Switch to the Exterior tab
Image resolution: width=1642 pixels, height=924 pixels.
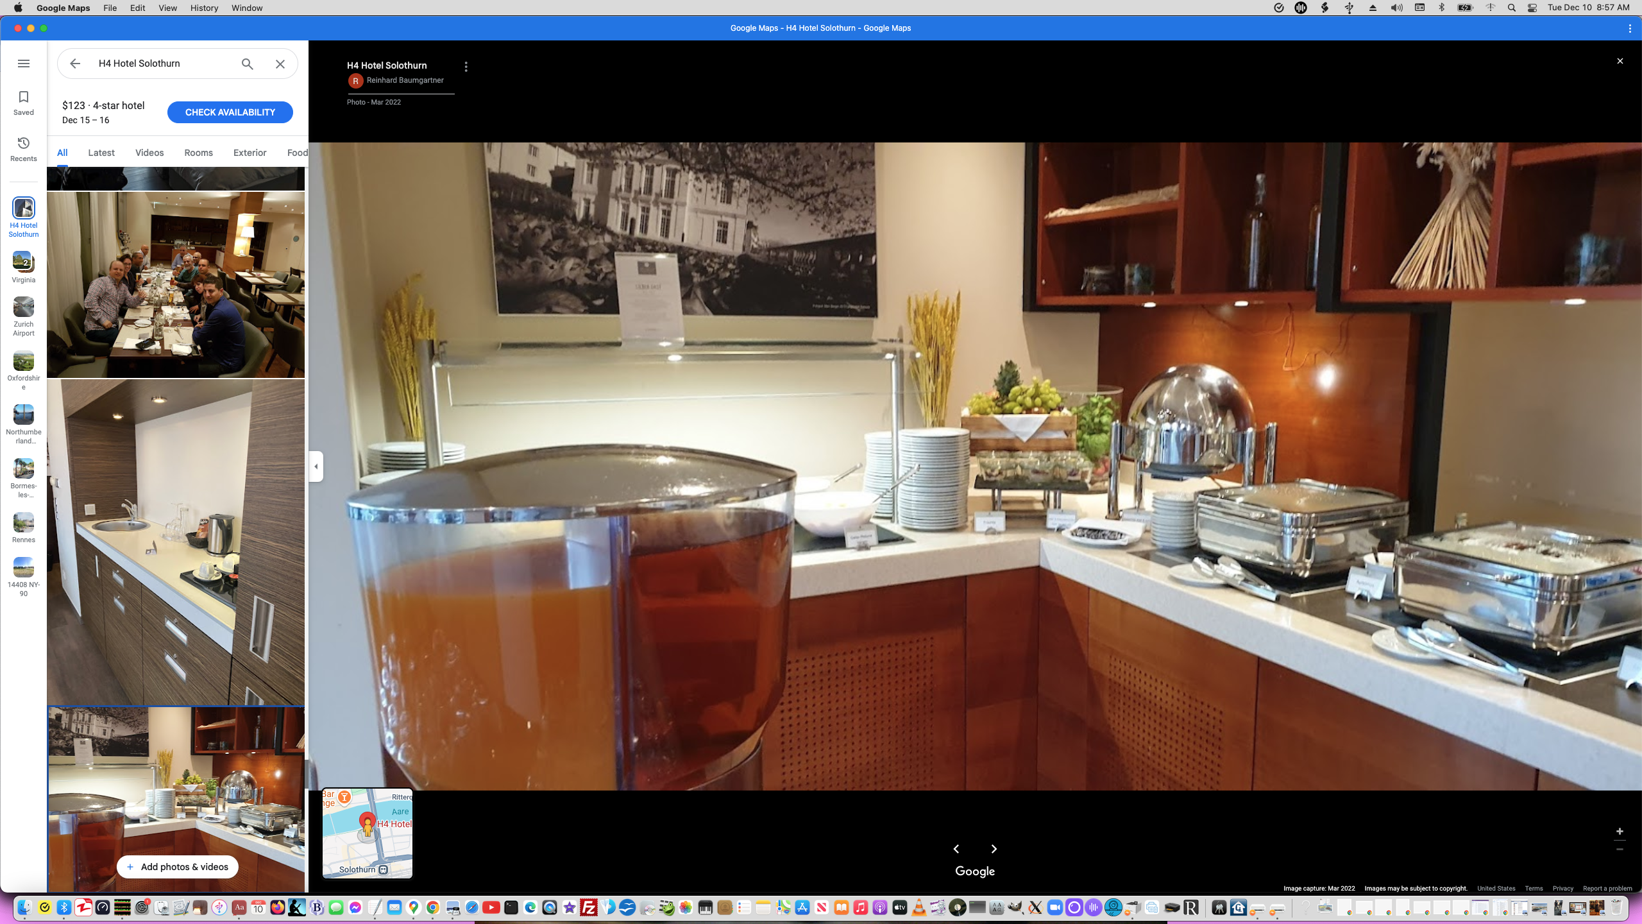click(x=250, y=153)
